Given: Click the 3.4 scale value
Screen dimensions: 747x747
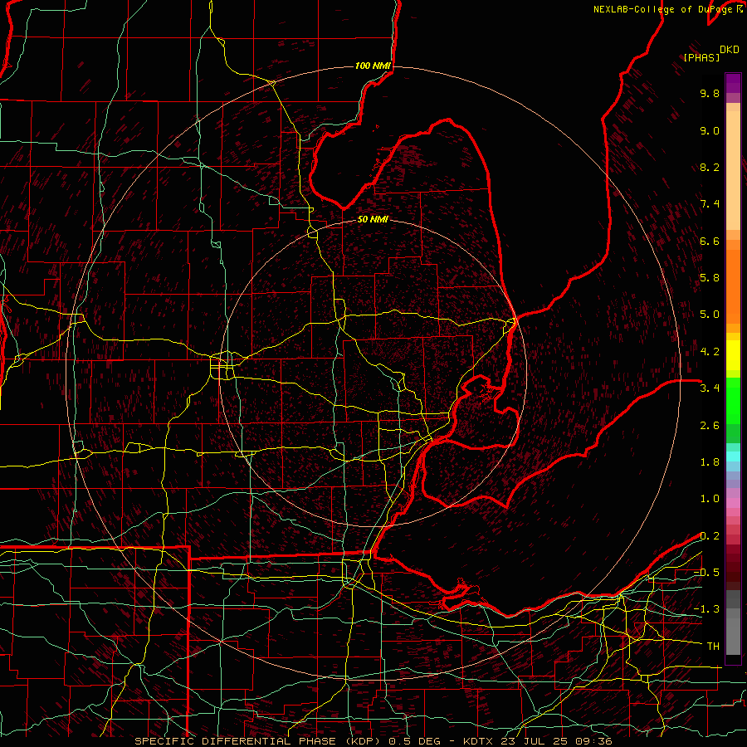Looking at the screenshot, I should [710, 388].
